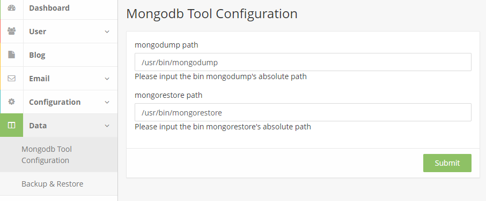Focus the mongorestore path input field
Screen dimensions: 486x201
coord(303,112)
